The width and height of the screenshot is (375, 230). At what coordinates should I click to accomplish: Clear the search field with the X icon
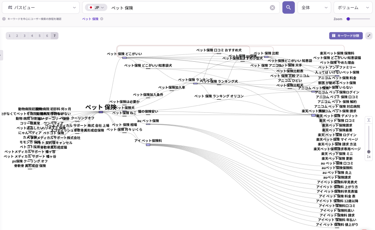[x=272, y=8]
